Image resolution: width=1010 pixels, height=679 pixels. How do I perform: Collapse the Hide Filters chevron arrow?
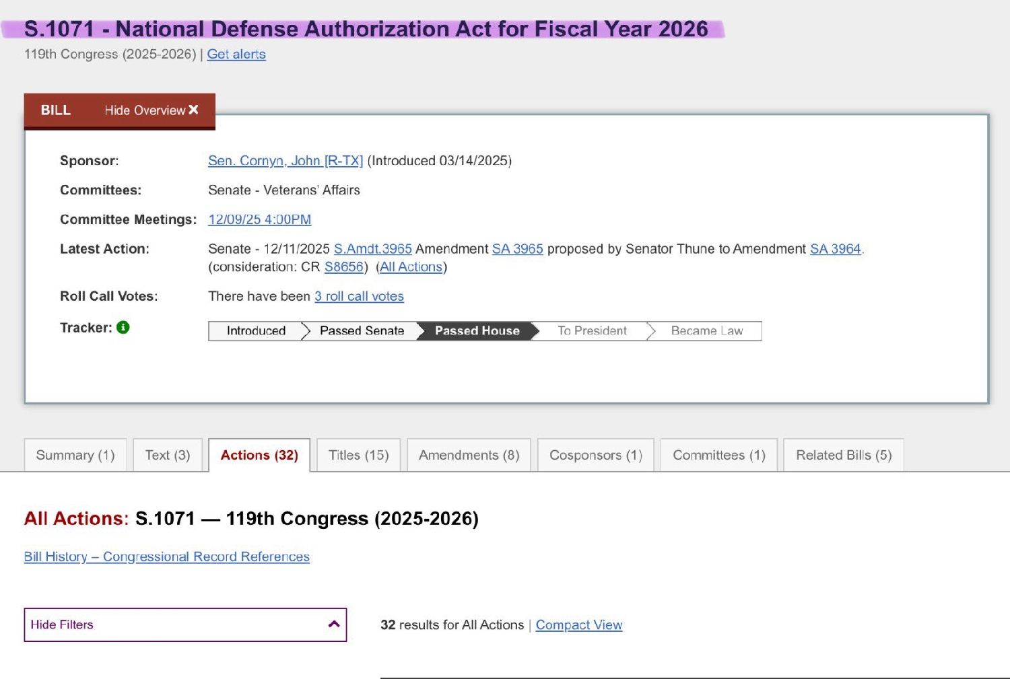pos(333,624)
